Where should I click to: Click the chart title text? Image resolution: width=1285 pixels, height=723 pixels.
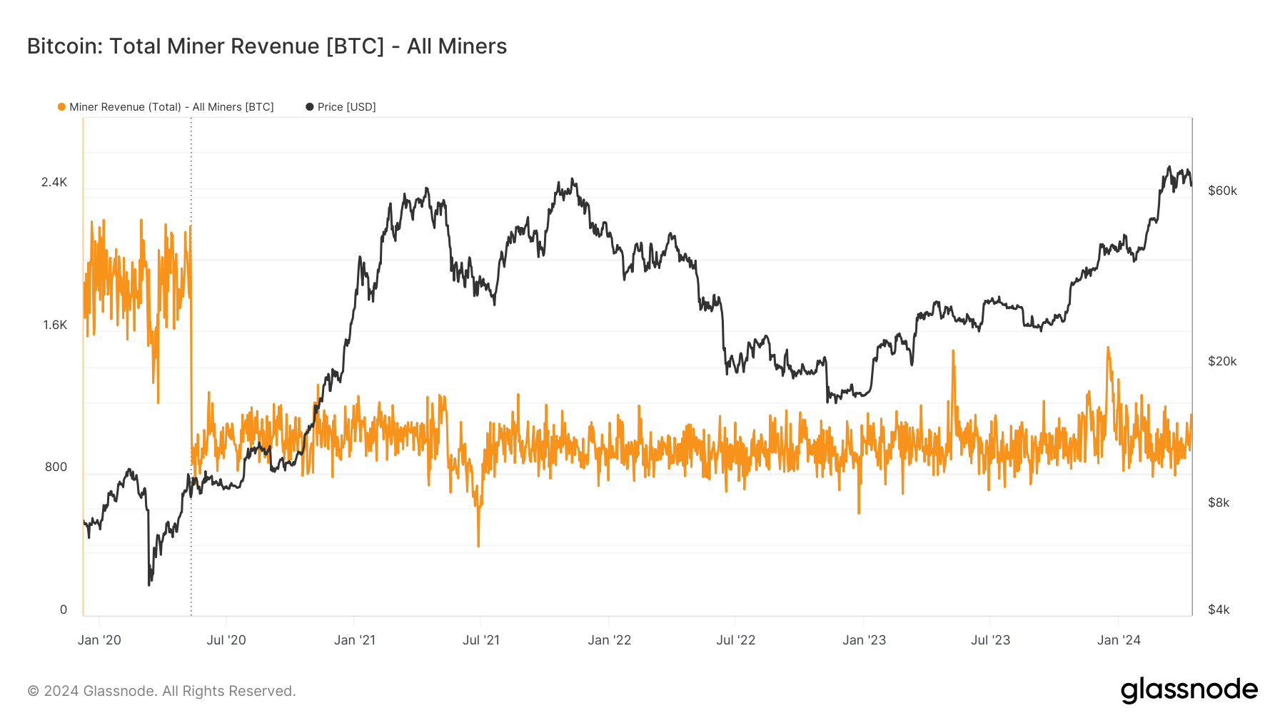click(267, 46)
